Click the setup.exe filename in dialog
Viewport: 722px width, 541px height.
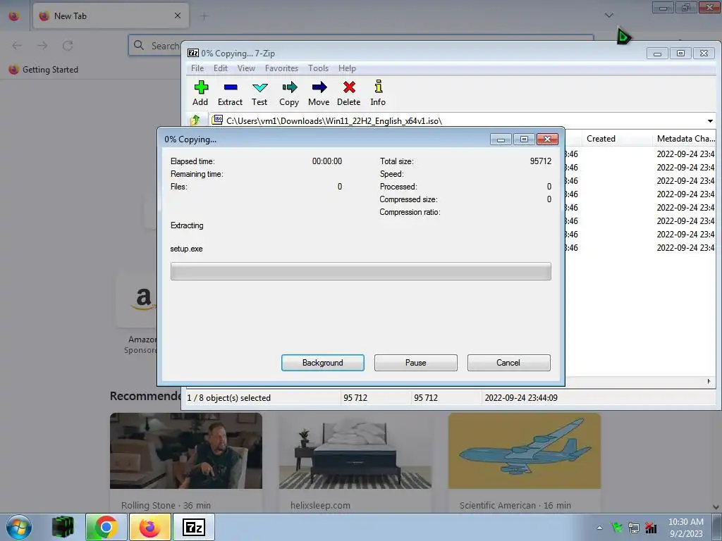click(x=186, y=249)
